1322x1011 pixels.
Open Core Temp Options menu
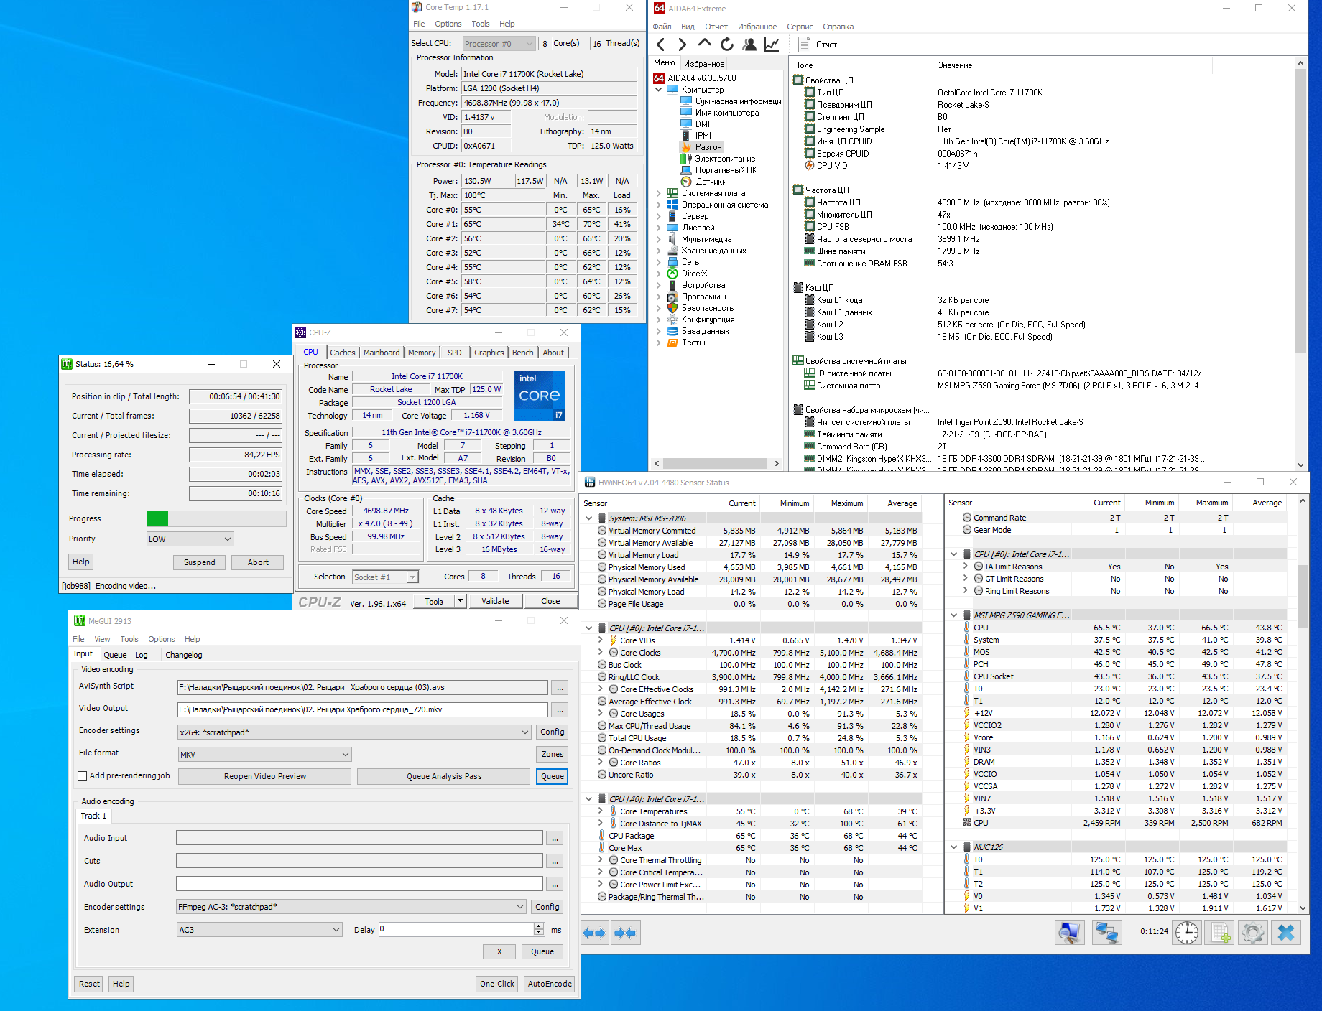point(448,24)
